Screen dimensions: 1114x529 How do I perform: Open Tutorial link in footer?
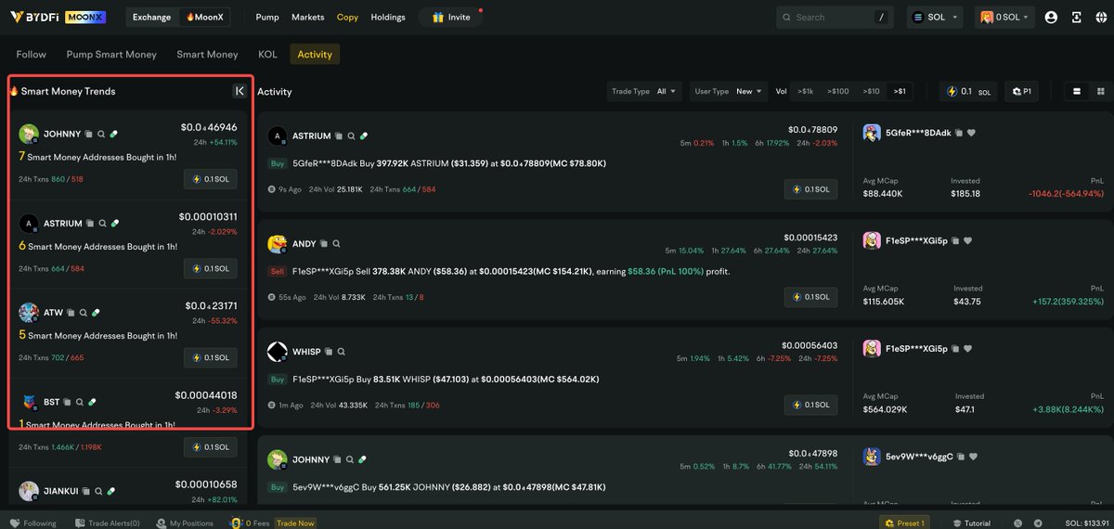click(970, 523)
